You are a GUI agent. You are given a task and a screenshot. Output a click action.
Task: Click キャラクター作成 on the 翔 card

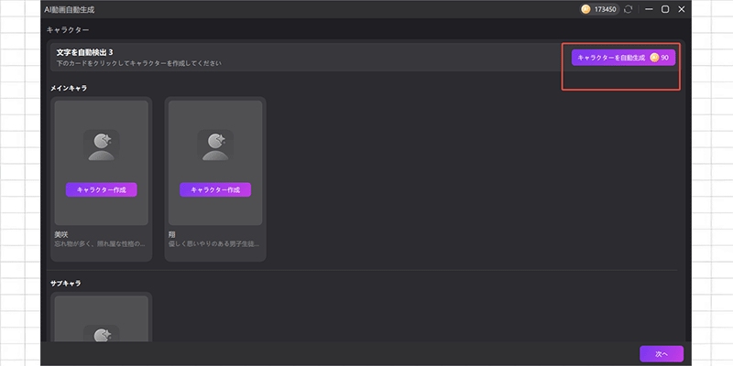click(215, 189)
